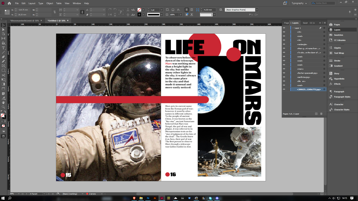Open the Object menu
This screenshot has width=358, height=201.
click(x=49, y=4)
